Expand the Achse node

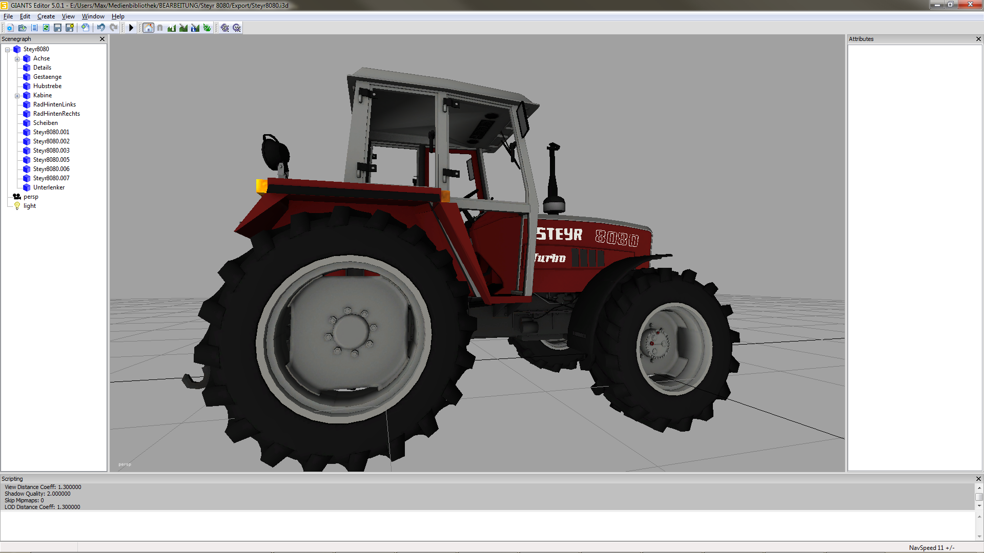[17, 59]
